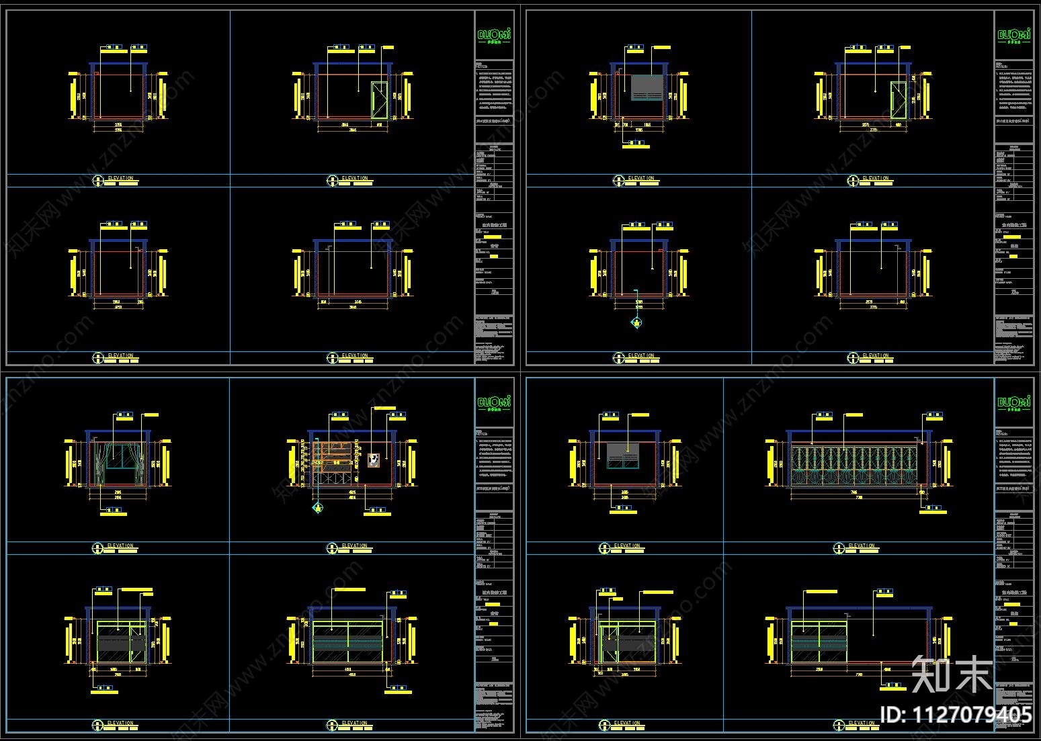This screenshot has width=1041, height=741.
Task: Click the ELEVATION label under the patterned wardrobe drawing
Action: [x=861, y=546]
